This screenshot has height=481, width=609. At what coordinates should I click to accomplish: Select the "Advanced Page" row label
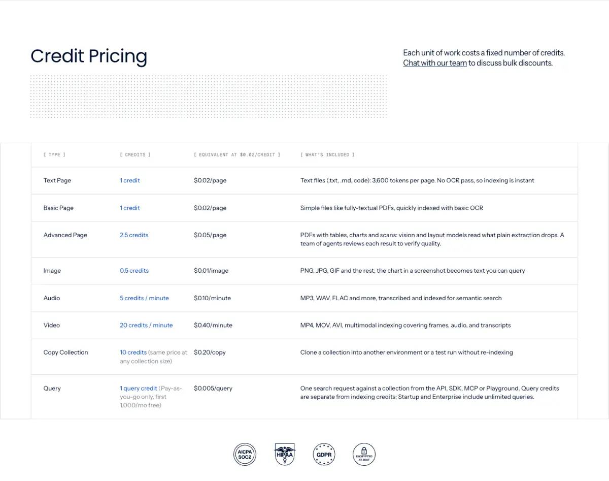pos(65,235)
